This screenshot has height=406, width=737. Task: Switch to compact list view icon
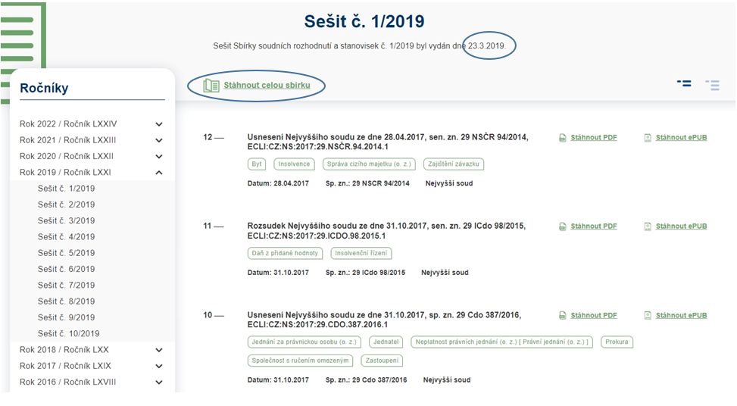712,85
